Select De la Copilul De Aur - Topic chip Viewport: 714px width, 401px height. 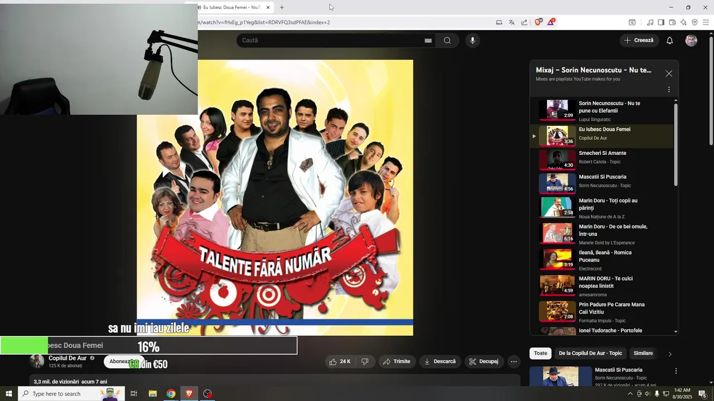[590, 353]
